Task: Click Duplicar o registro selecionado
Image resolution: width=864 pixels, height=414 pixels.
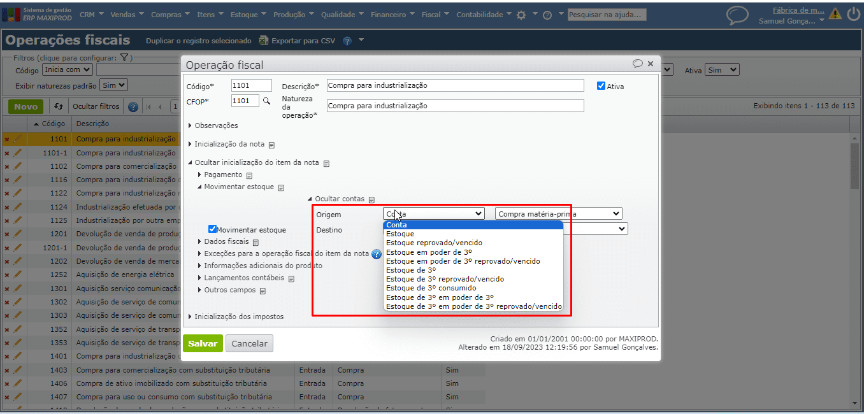Action: coord(199,41)
